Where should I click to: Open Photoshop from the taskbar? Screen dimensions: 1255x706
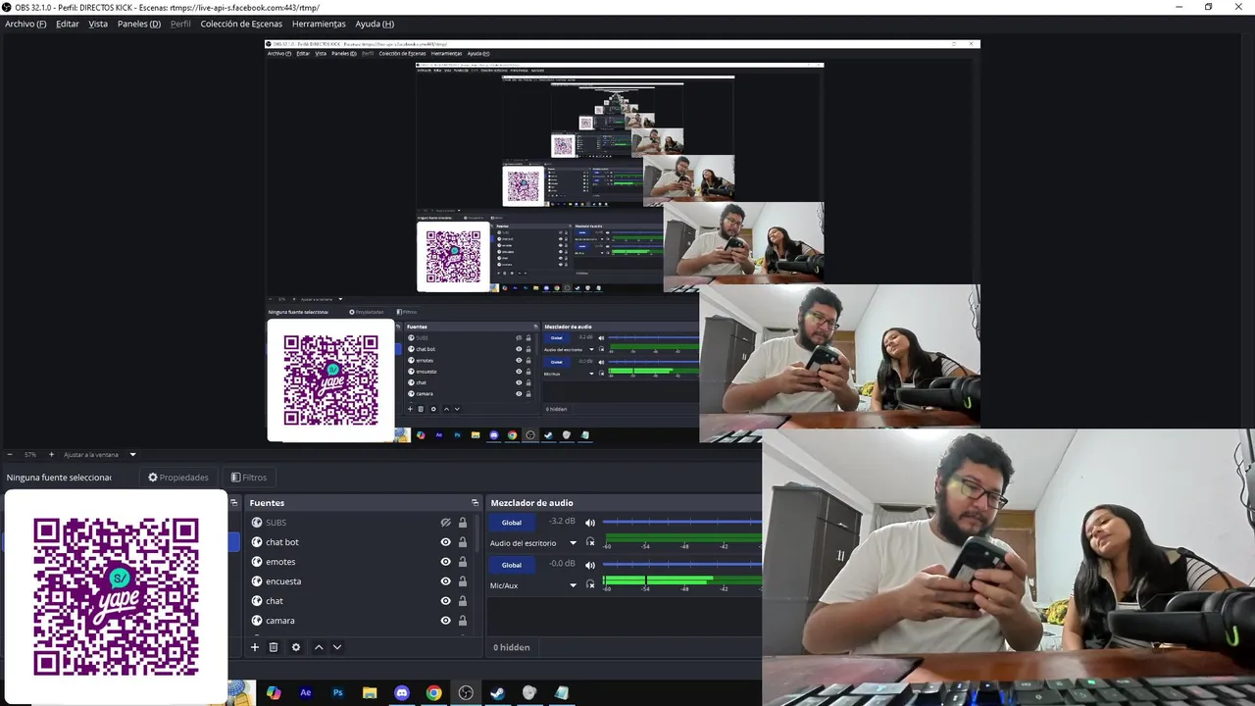tap(338, 693)
